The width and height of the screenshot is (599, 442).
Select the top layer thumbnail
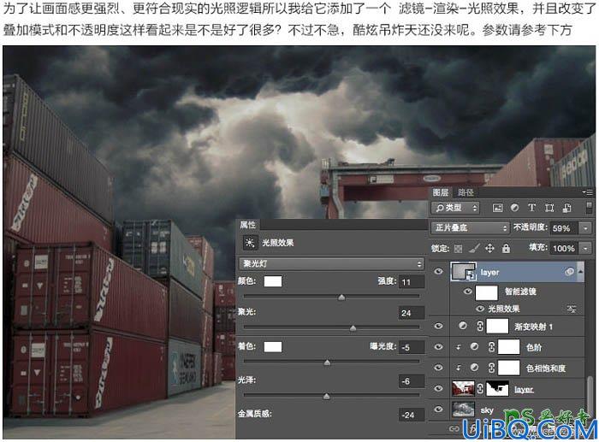(x=464, y=271)
